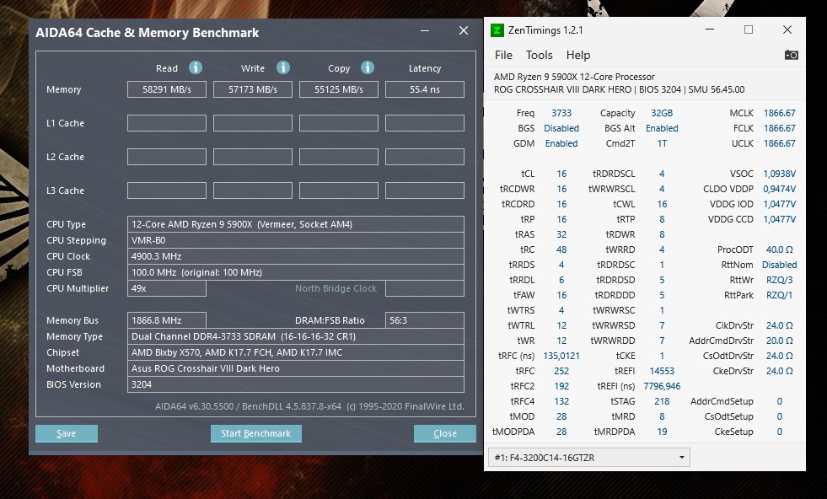Click the FCLK value 1866.67

(780, 128)
